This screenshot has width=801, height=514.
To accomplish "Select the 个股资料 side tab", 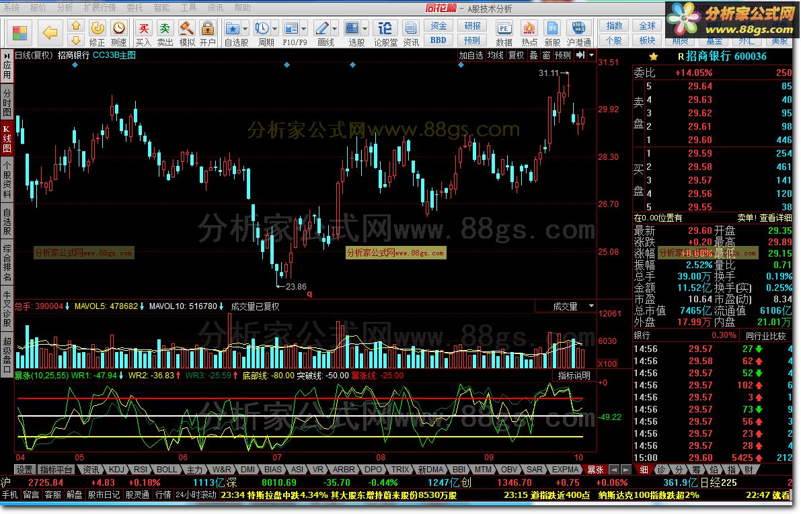I will pos(7,179).
